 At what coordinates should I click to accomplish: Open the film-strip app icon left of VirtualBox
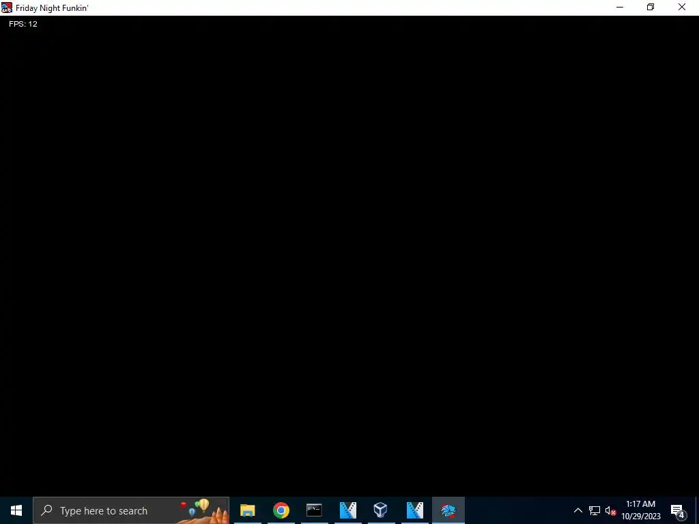(x=347, y=510)
